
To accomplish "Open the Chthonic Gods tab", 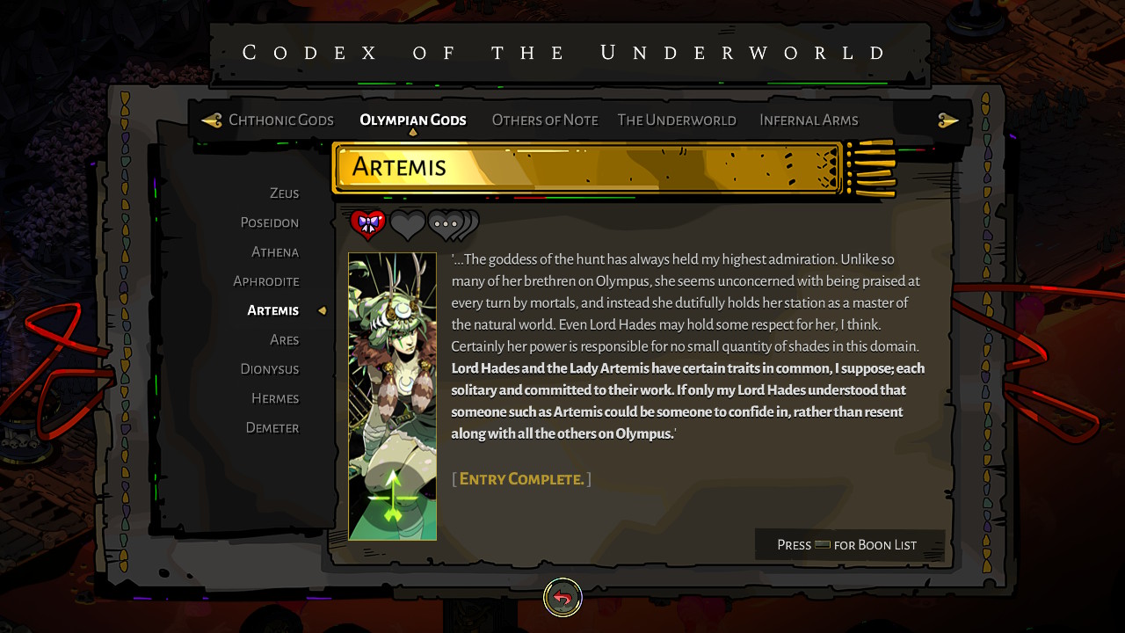I will point(281,120).
